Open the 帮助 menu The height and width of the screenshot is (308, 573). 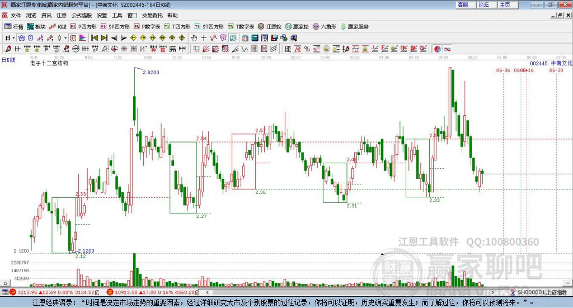coord(172,15)
